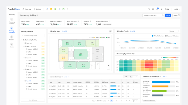Screen dimensions: 188x105
Task: Toggle Actual Utilisation checkbox
Action: [x=152, y=36]
